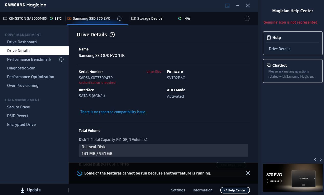The width and height of the screenshot is (324, 195).
Task: Click the blocked circle icon in the notification
Action: point(79,173)
